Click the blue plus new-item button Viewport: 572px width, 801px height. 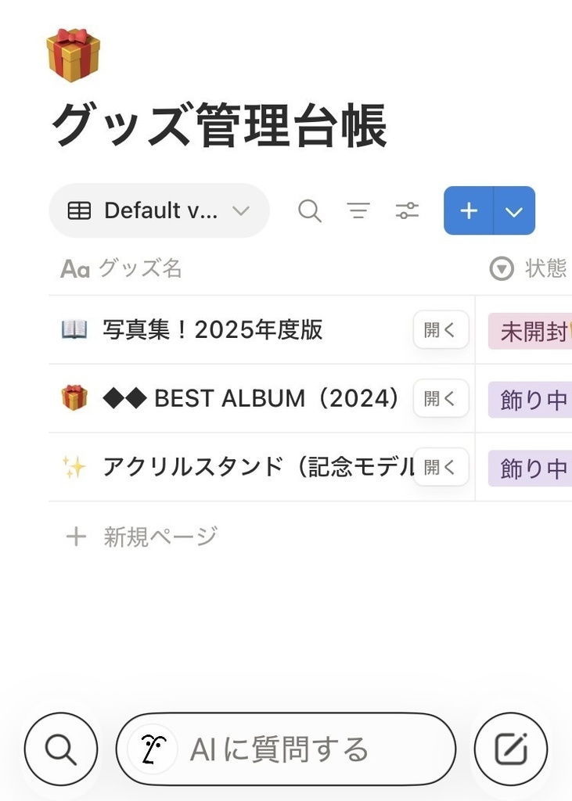(x=469, y=210)
